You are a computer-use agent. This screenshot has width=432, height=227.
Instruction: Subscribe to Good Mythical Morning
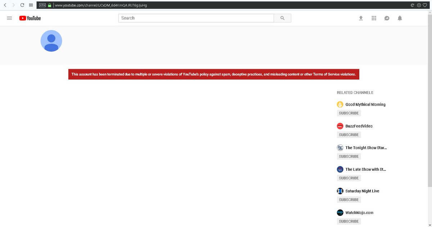tap(349, 113)
